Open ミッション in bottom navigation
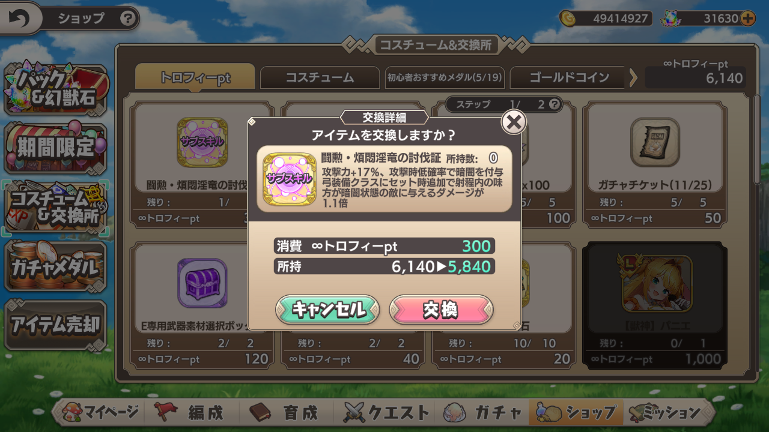The image size is (769, 432). 664,413
